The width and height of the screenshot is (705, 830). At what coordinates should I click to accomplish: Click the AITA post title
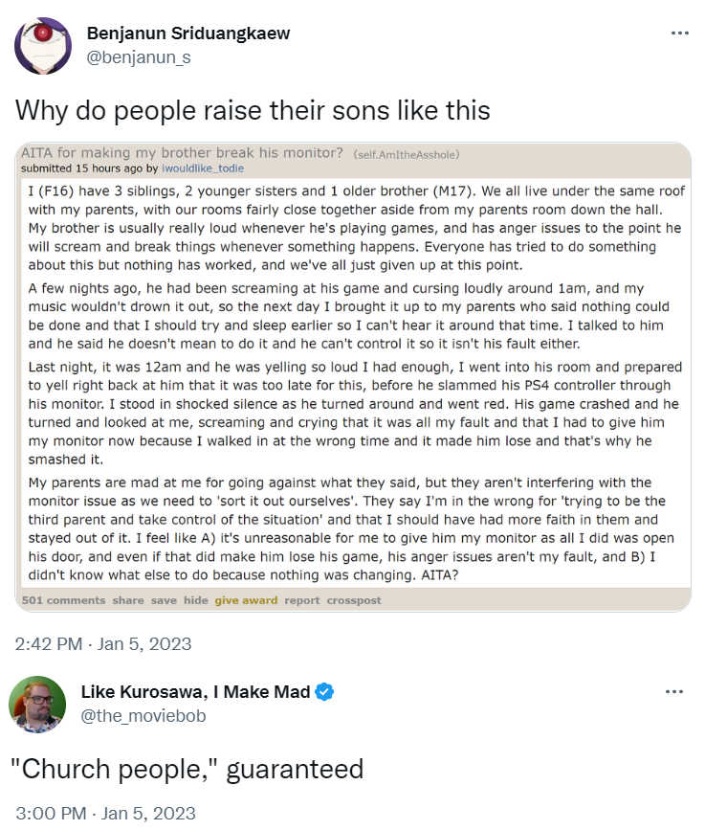pyautogui.click(x=183, y=153)
